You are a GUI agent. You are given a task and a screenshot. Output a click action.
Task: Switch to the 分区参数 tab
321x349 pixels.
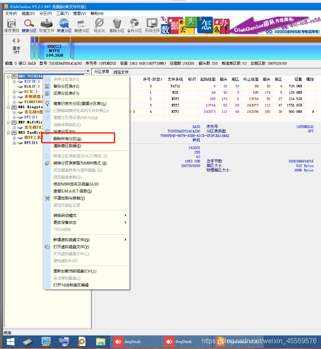[x=102, y=72]
